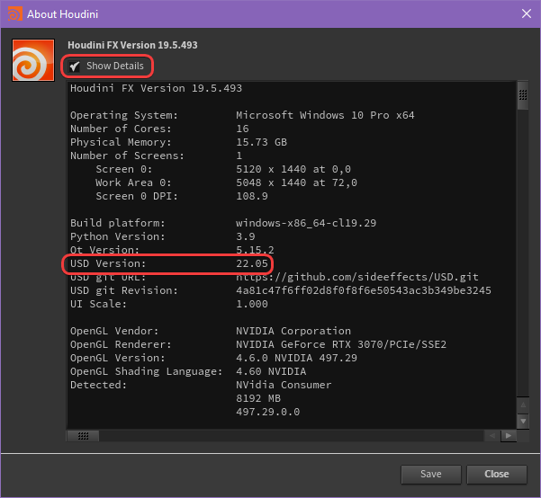This screenshot has height=498, width=541.
Task: Click the Houdini logo in the title bar
Action: (x=14, y=14)
